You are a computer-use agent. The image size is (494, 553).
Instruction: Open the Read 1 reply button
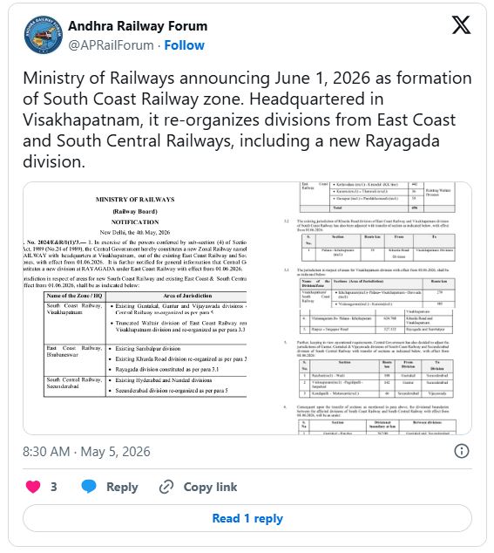tap(247, 518)
